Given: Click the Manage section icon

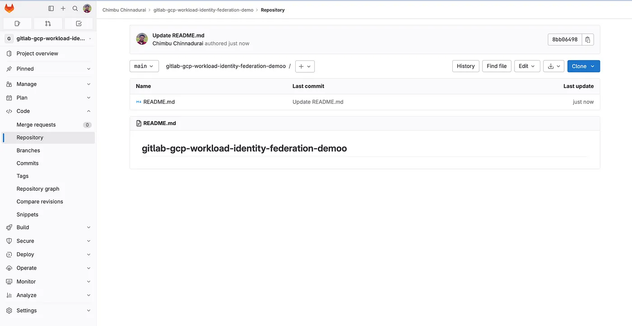Looking at the screenshot, I should point(9,84).
